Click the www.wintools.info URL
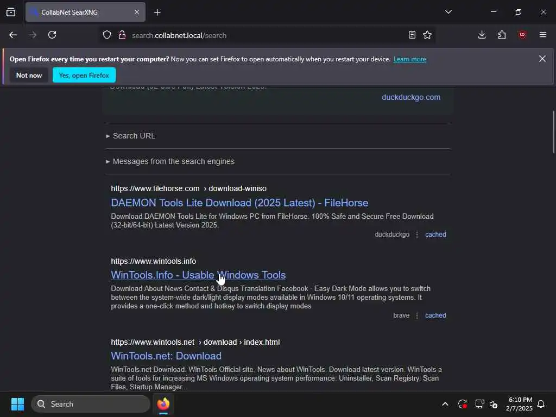The width and height of the screenshot is (556, 417). point(153,261)
